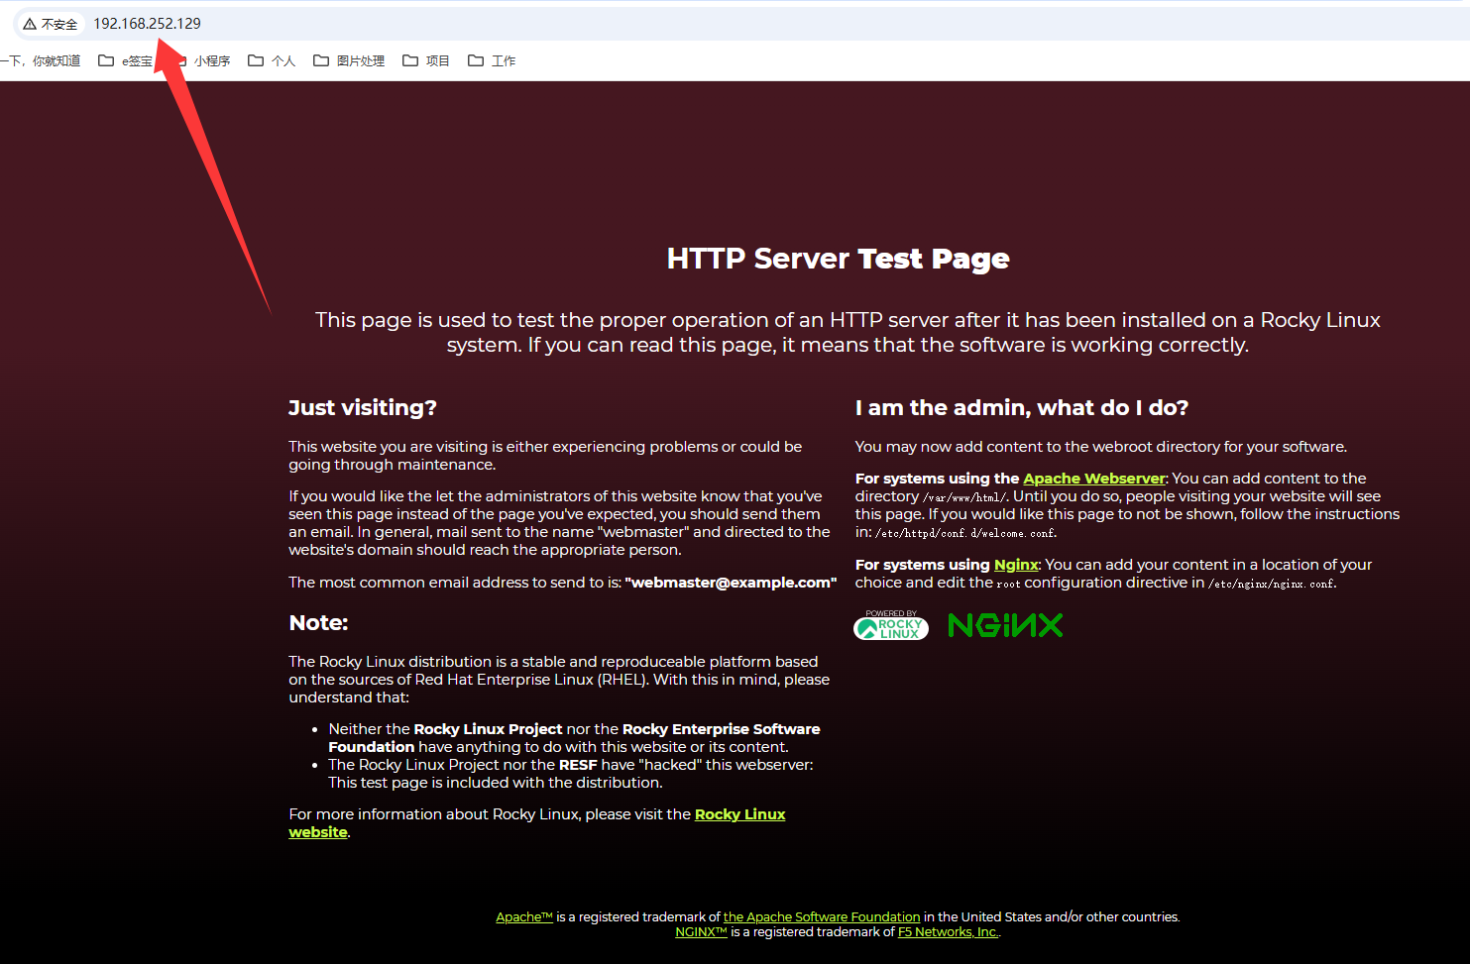
Task: Expand the 图片处理 bookmark folder
Action: pos(349,61)
